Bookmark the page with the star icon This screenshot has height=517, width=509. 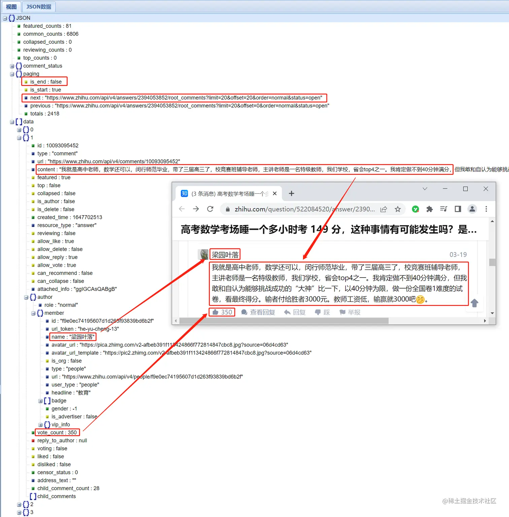(398, 209)
